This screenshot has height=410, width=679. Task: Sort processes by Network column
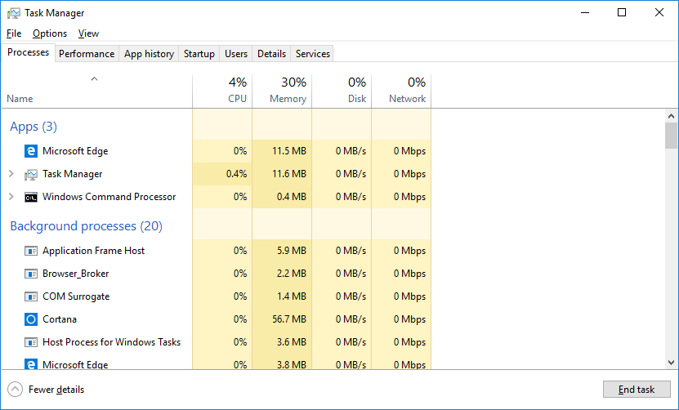click(x=401, y=91)
